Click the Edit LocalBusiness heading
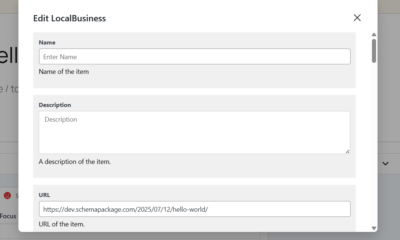Viewport: 400px width, 240px height. tap(69, 18)
